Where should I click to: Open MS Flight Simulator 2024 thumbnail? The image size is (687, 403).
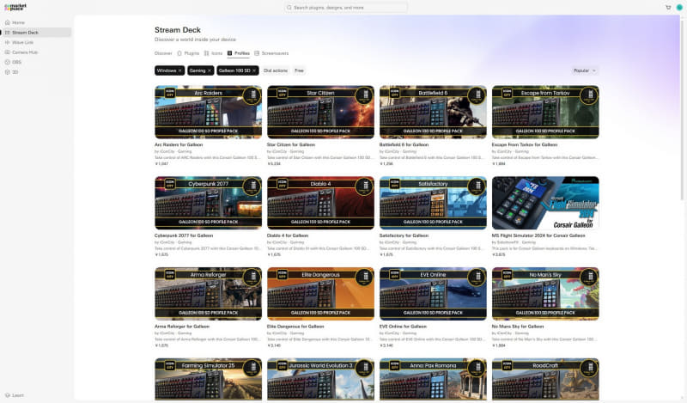(x=545, y=203)
